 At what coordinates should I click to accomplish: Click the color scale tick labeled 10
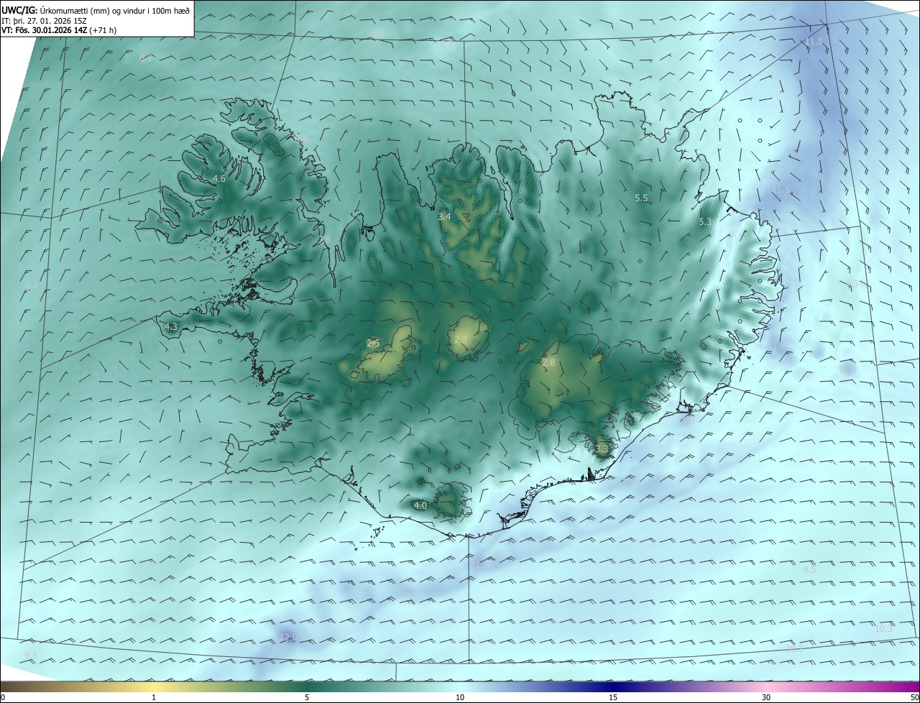coord(460,697)
